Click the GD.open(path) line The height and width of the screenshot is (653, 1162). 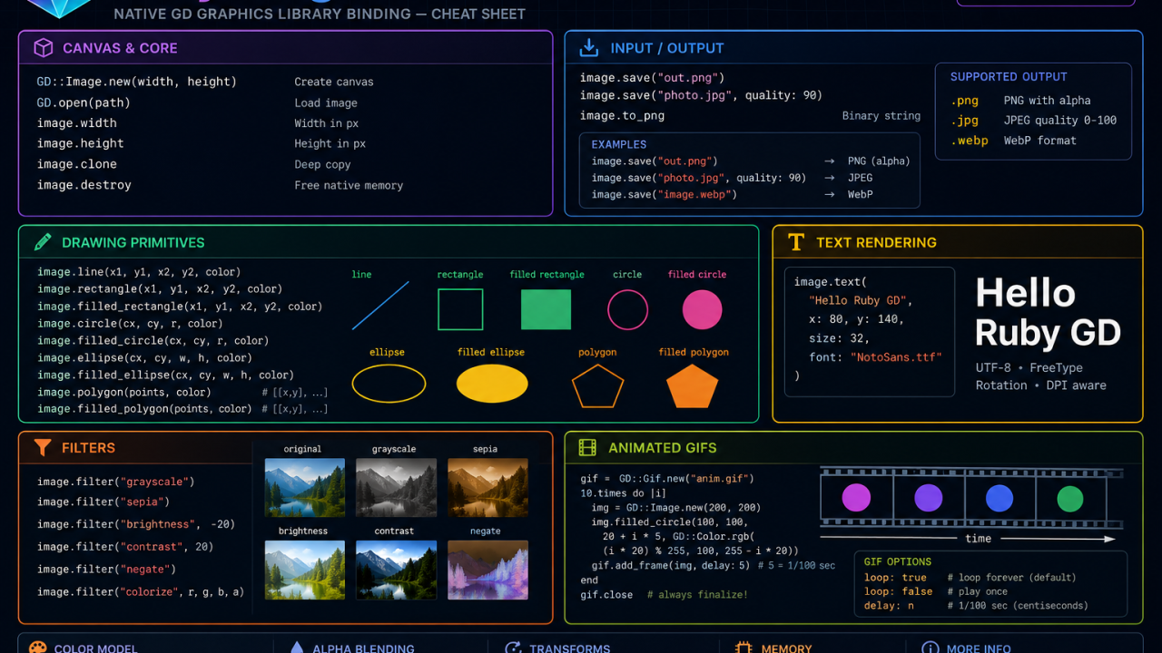point(84,102)
